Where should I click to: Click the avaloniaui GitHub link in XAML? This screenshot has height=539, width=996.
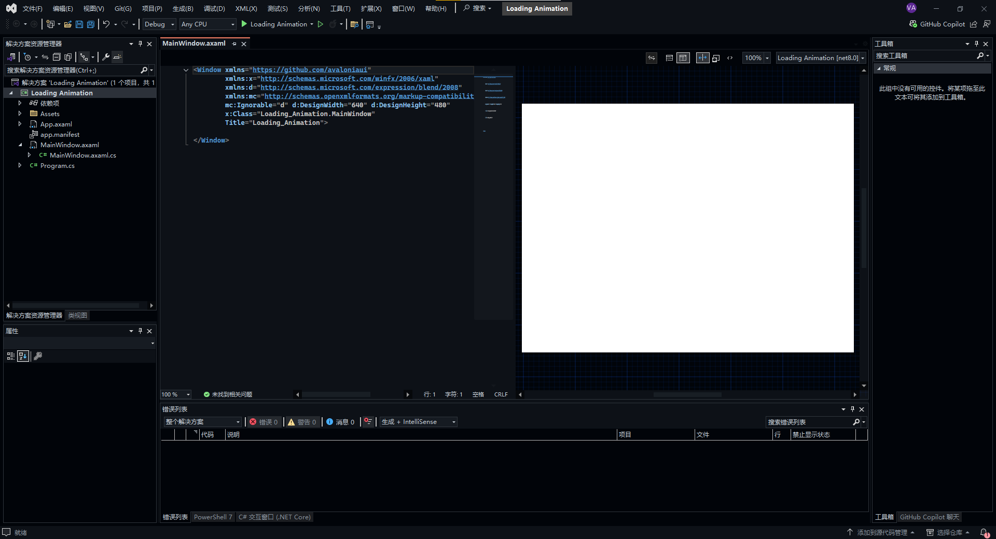(x=310, y=70)
